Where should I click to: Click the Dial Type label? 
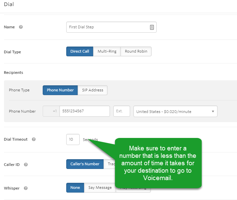tap(12, 52)
